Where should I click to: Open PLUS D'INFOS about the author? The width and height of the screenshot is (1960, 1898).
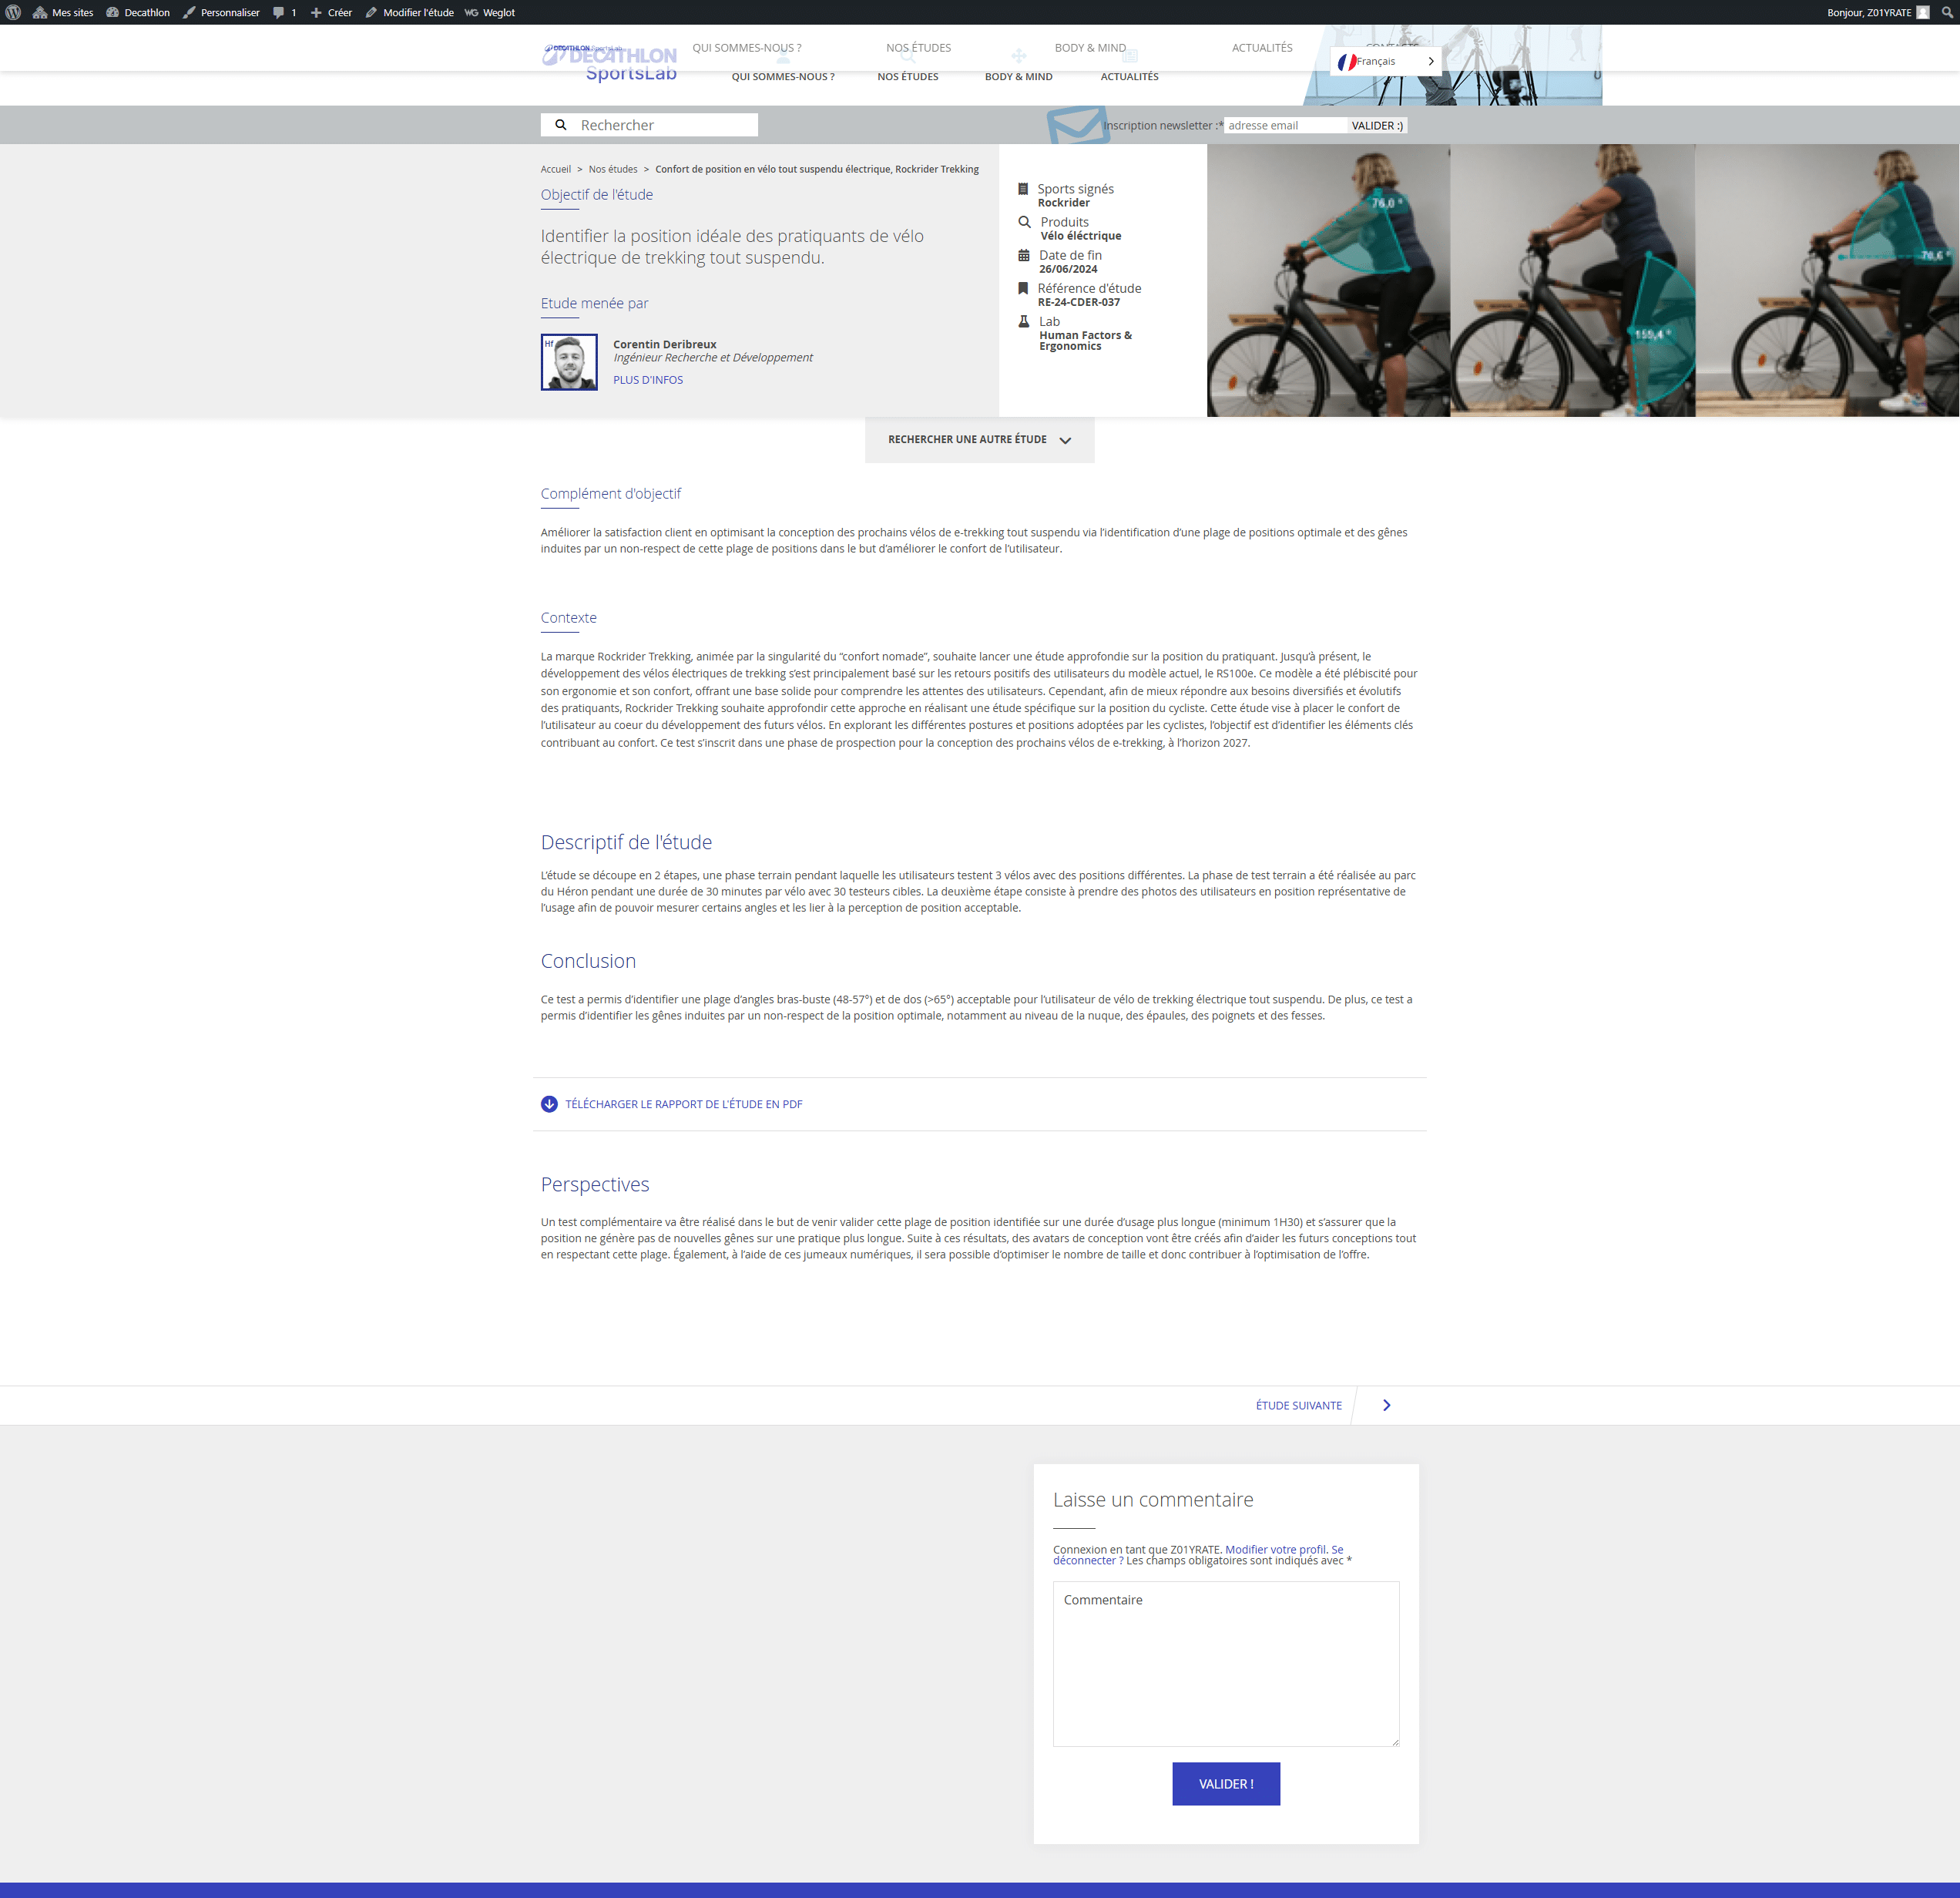pyautogui.click(x=648, y=380)
